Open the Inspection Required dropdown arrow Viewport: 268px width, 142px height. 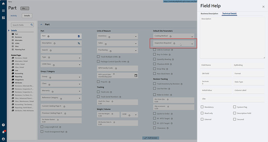coord(192,44)
